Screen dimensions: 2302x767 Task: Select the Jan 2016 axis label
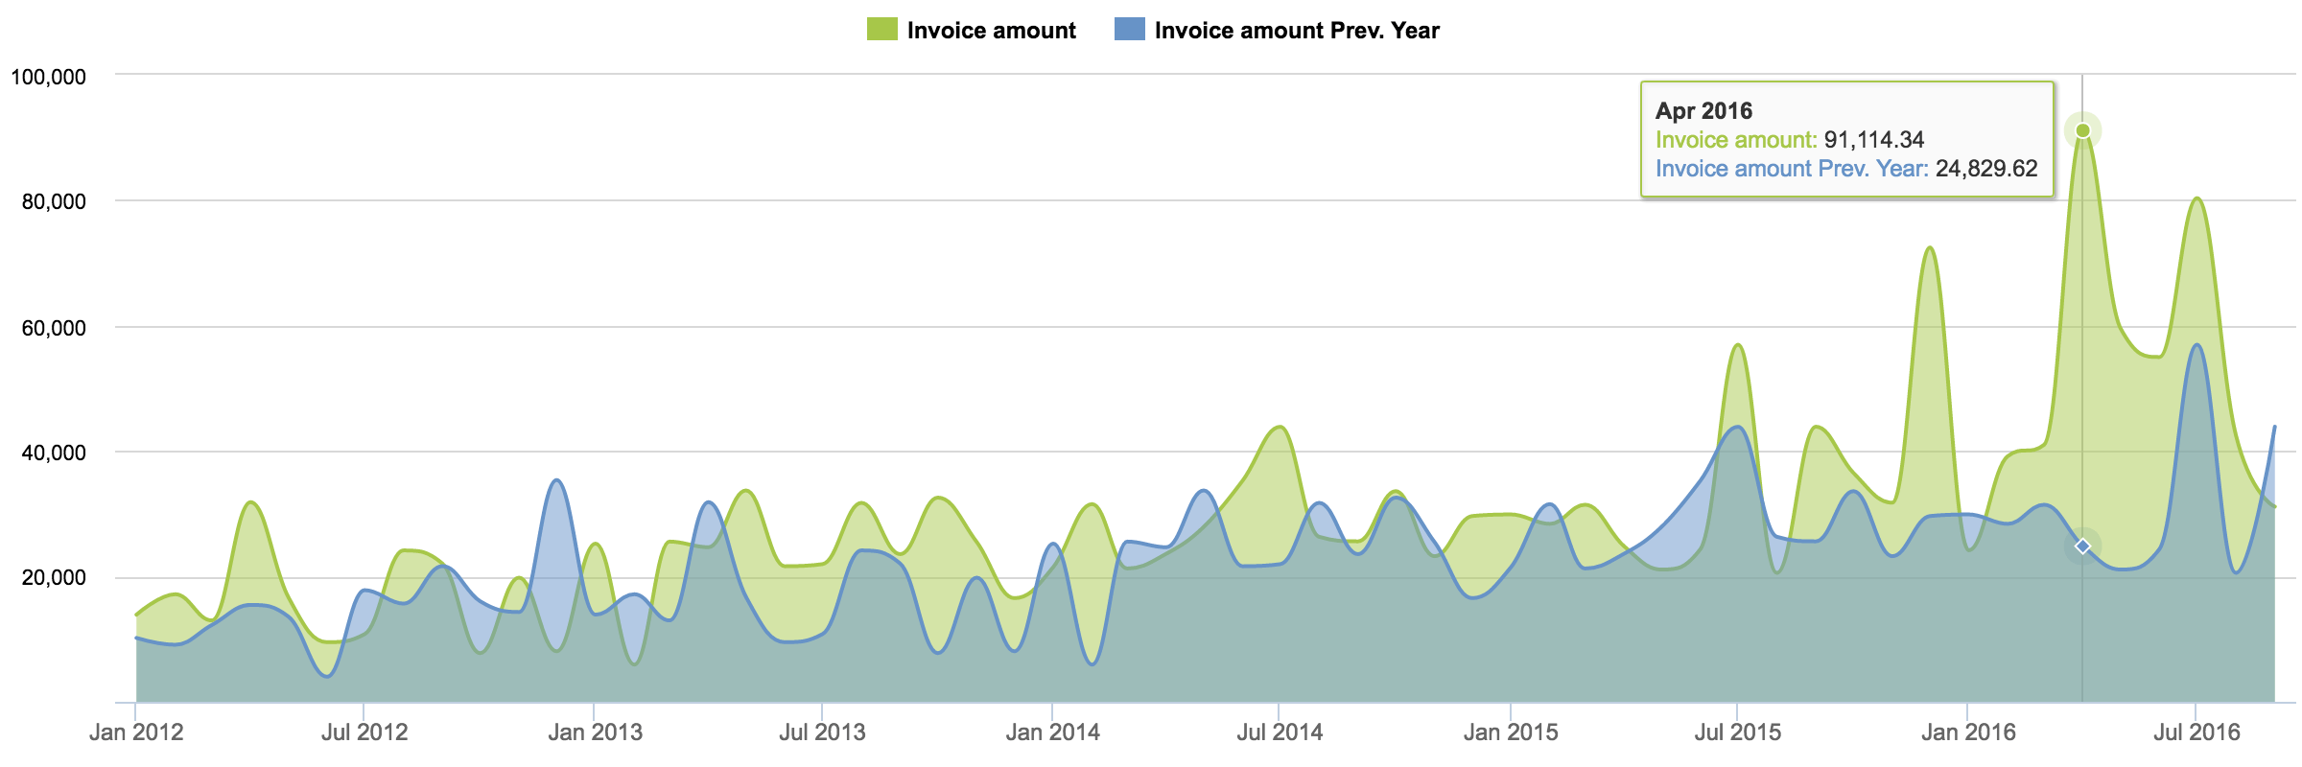(1968, 732)
